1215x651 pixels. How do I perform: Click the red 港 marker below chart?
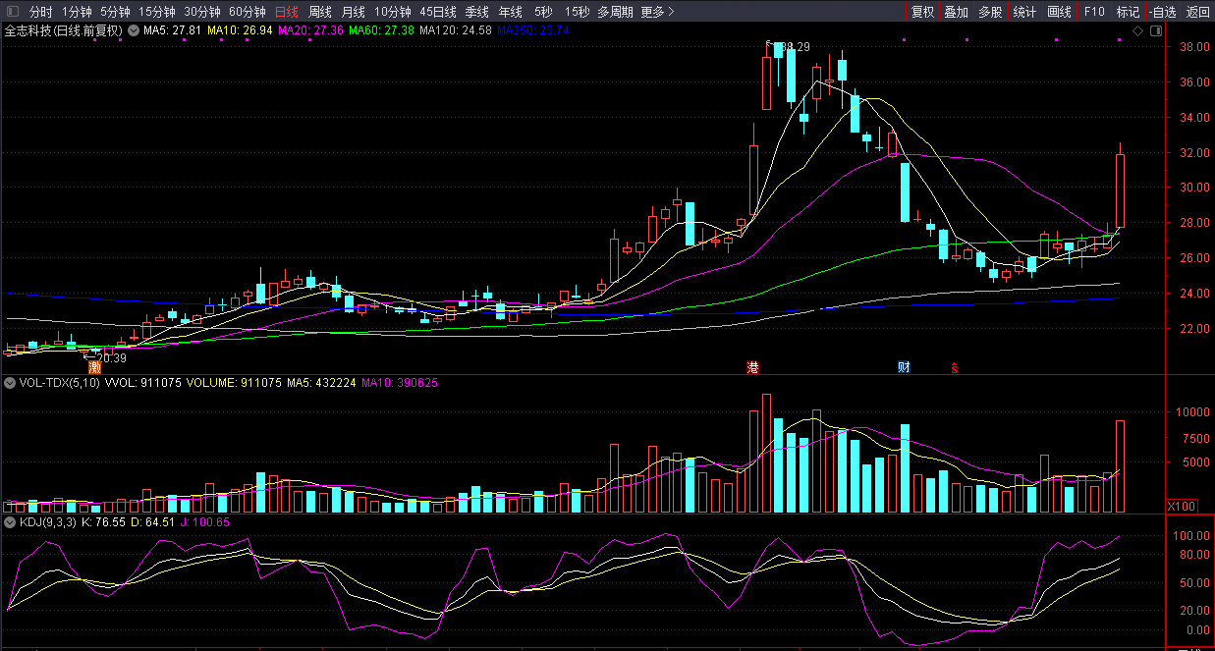(753, 368)
